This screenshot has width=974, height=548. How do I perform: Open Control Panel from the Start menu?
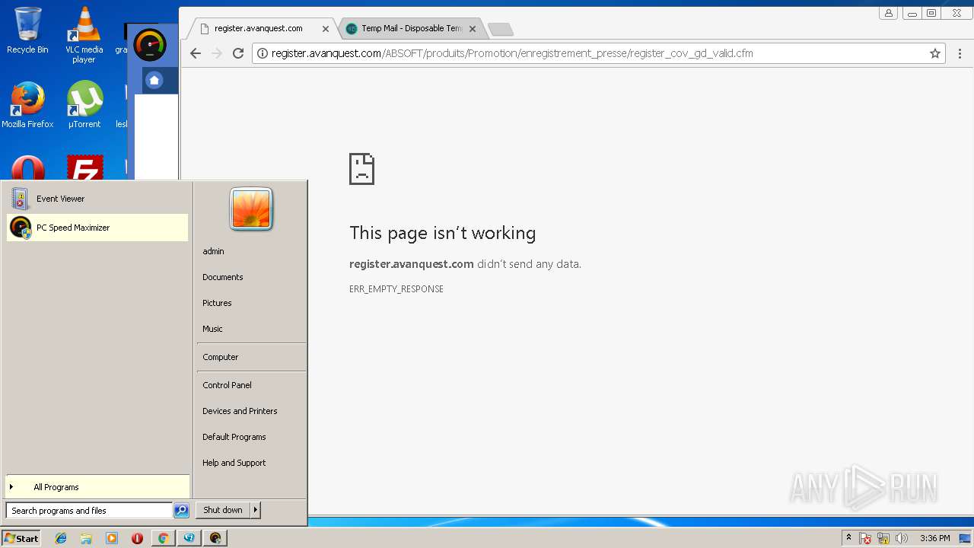pos(251,385)
